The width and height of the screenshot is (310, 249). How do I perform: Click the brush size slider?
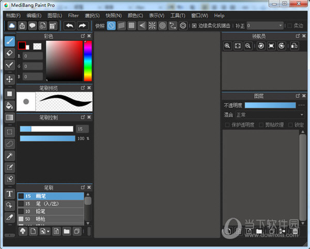[47, 129]
